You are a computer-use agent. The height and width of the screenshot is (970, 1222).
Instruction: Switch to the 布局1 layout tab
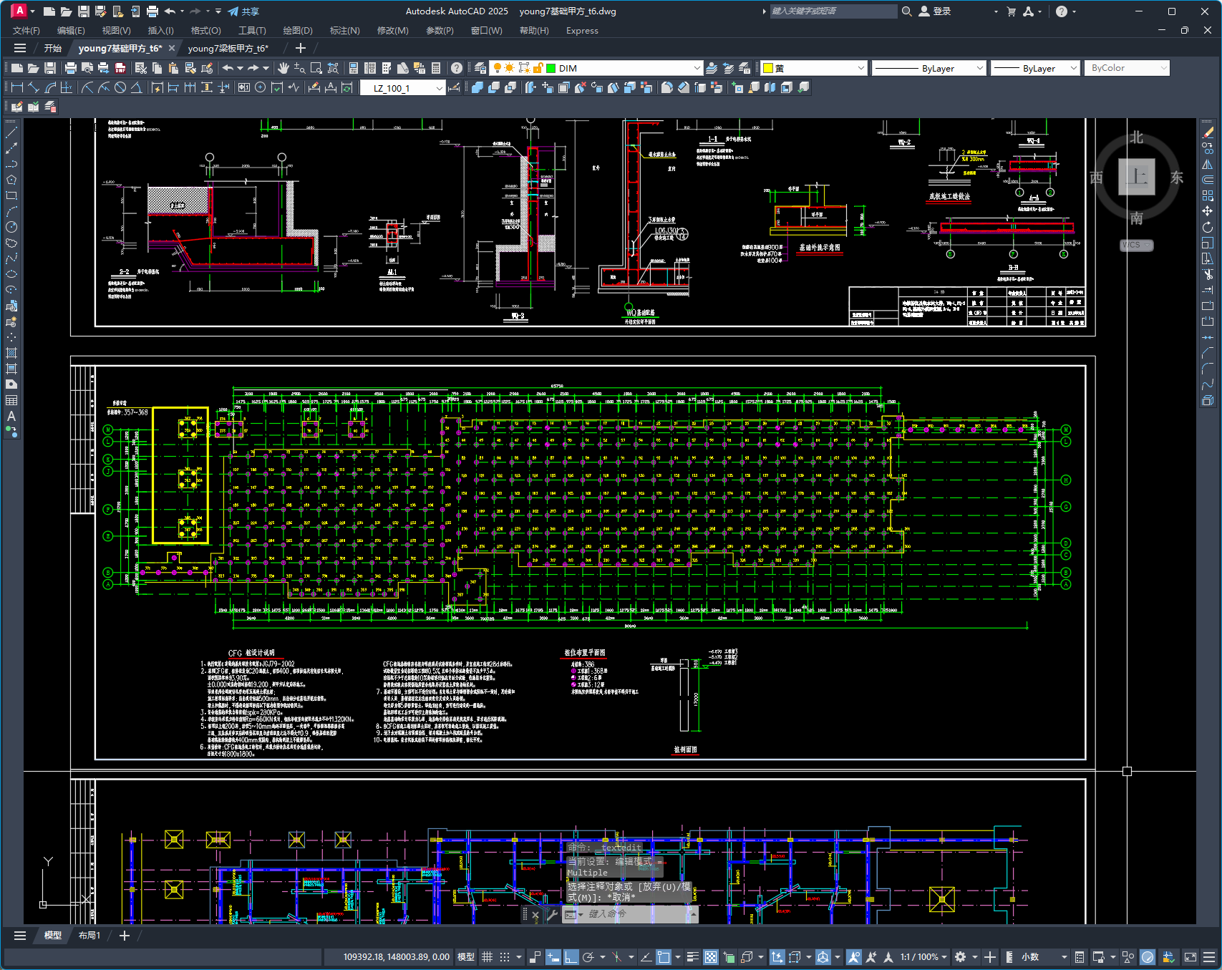tap(89, 936)
